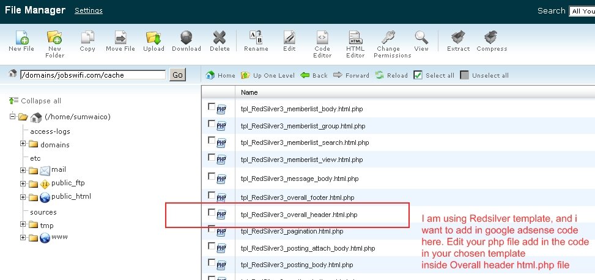
Task: Click Collapse all link
Action: 35,101
